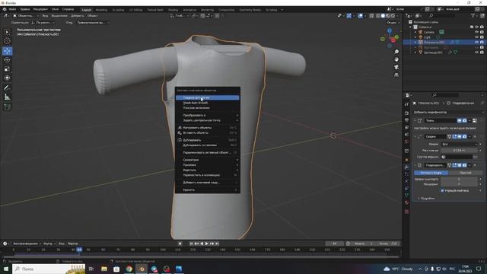The width and height of the screenshot is (487, 274).
Task: Disable Camera in renders via camera icon
Action: [482, 32]
